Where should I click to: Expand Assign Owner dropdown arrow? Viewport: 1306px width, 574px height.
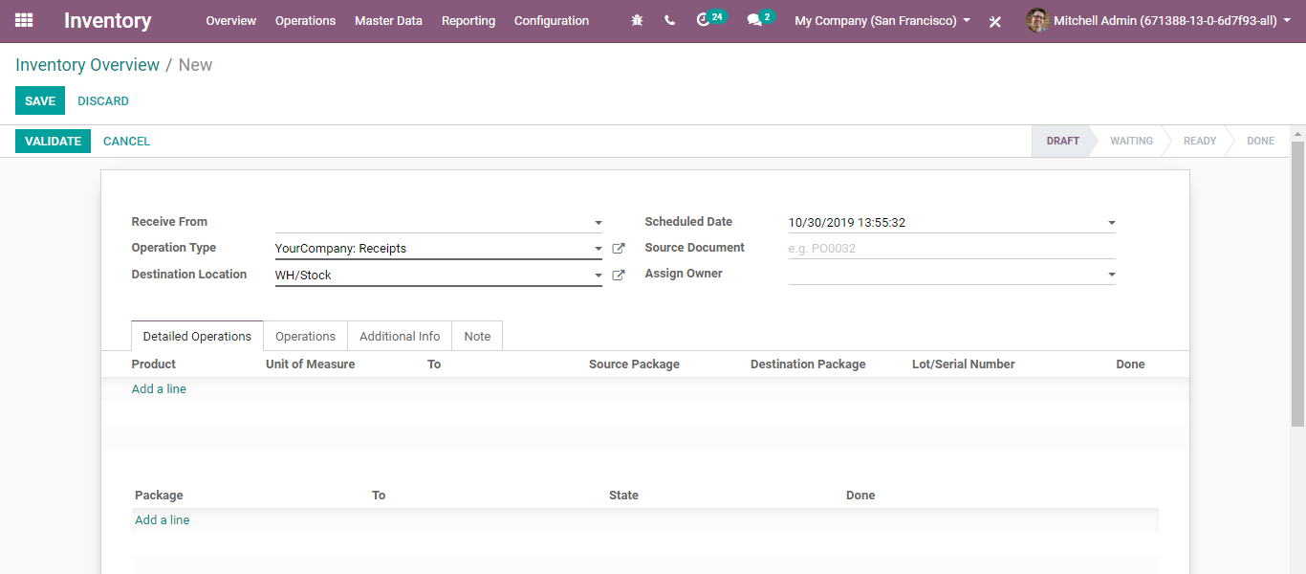pyautogui.click(x=1111, y=275)
